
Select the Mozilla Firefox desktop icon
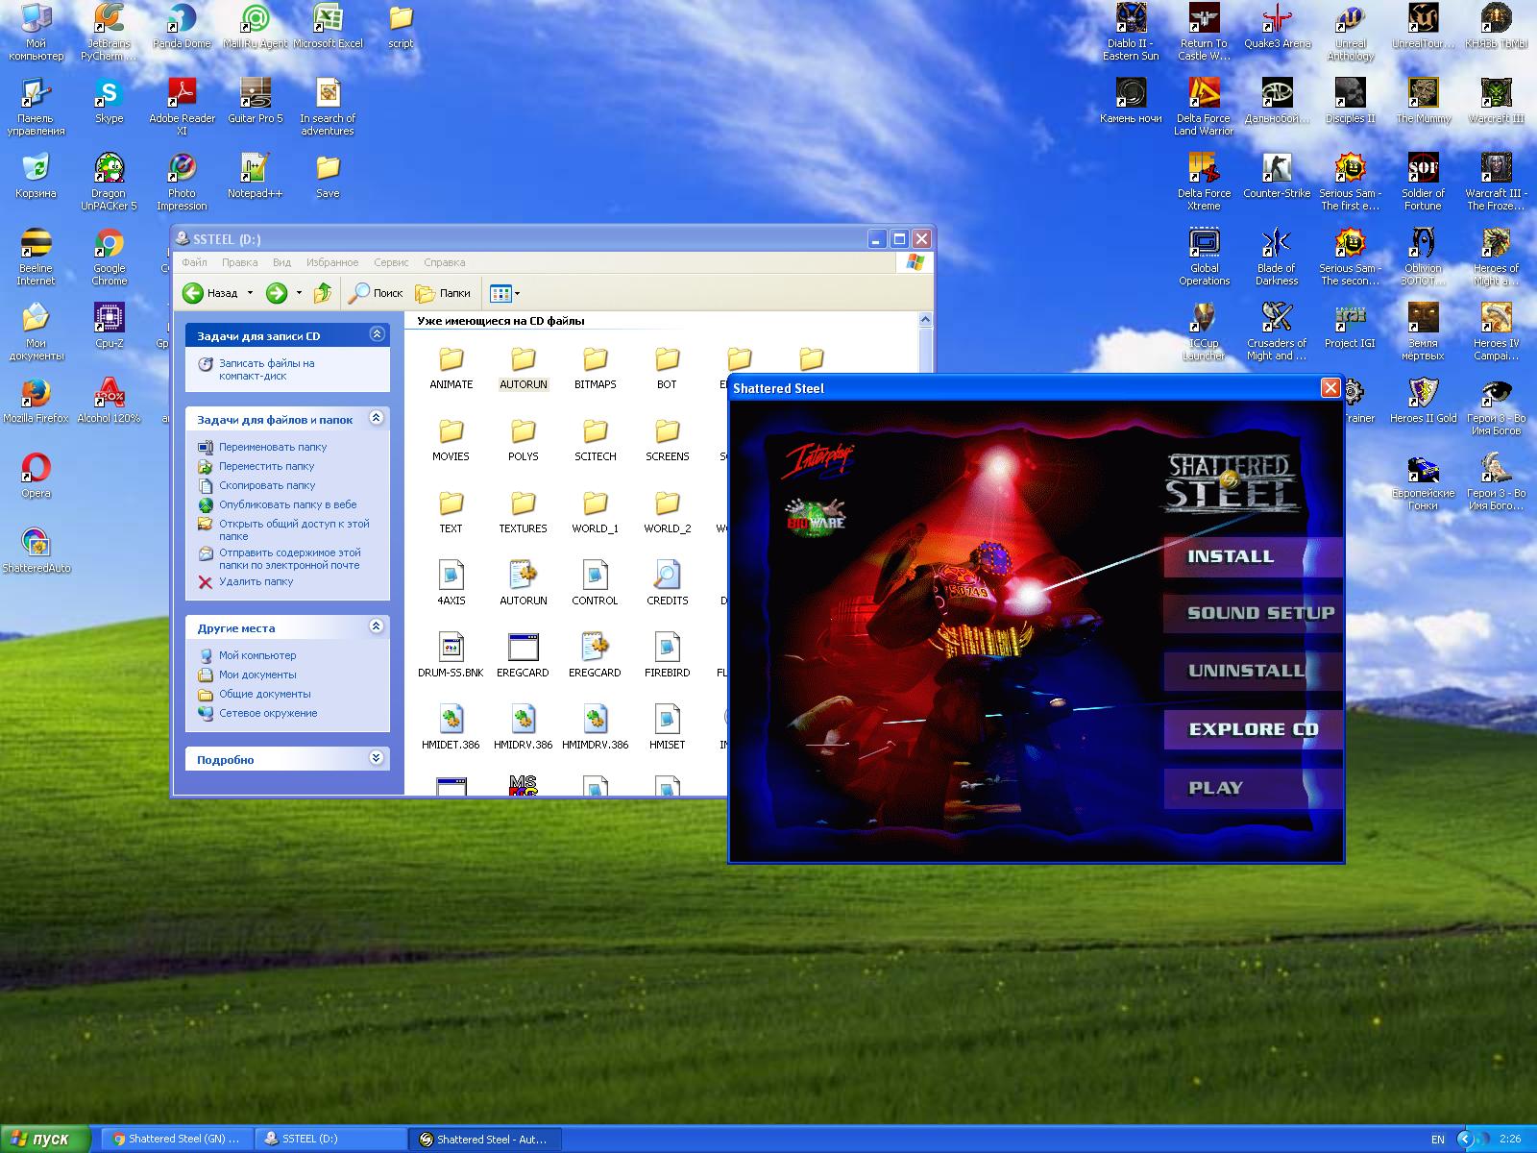tap(37, 401)
